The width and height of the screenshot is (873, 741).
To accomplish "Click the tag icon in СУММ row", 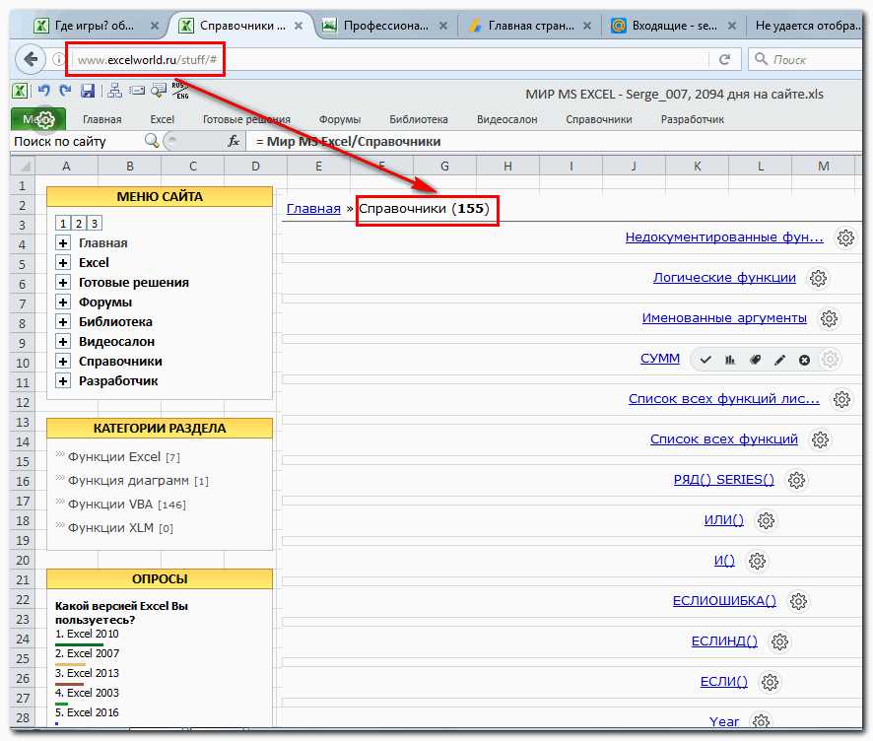I will tap(755, 360).
